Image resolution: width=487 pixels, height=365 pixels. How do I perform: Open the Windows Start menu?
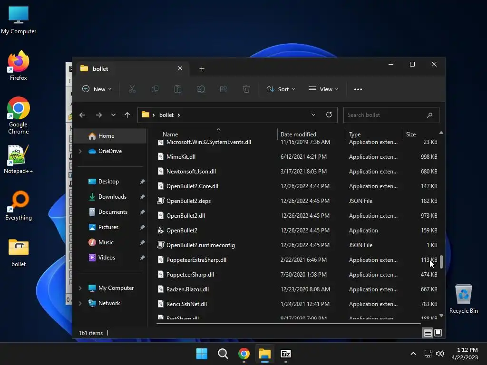(x=202, y=354)
